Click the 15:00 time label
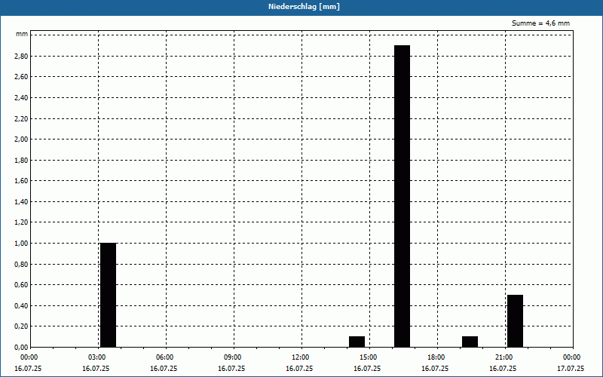603x377 pixels. pyautogui.click(x=369, y=357)
